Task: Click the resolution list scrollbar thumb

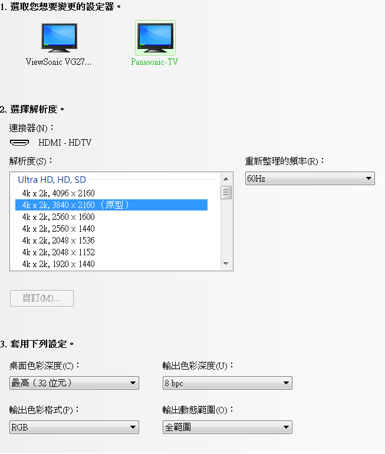Action: pyautogui.click(x=226, y=193)
